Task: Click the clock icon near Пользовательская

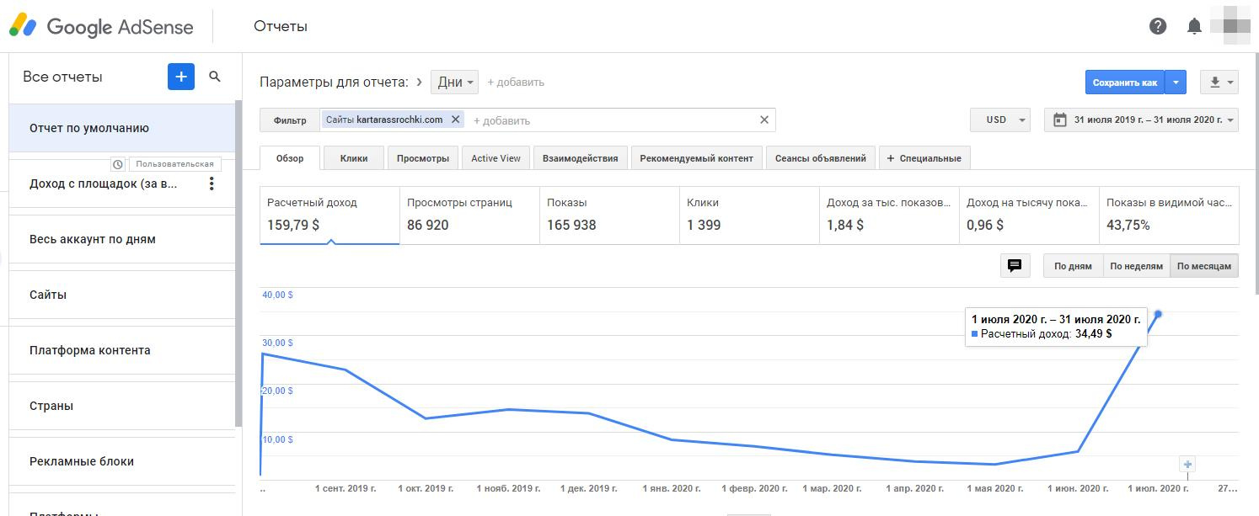Action: (x=118, y=164)
